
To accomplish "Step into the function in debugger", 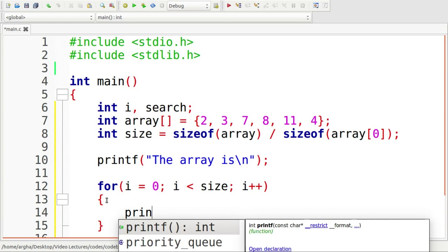I will coord(257,6).
